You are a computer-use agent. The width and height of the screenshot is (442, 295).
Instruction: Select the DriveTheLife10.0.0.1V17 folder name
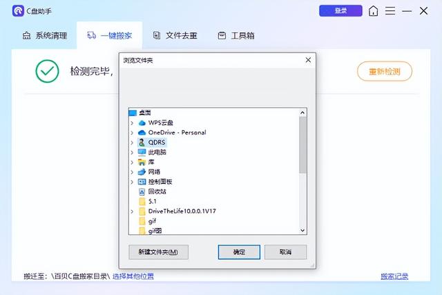click(182, 211)
